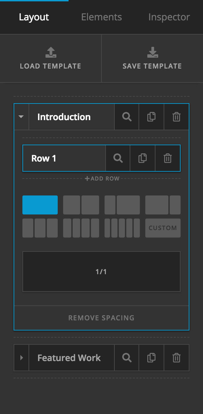This screenshot has height=414, width=203.
Task: Inspect the Introduction section with the magnifier icon
Action: (127, 117)
